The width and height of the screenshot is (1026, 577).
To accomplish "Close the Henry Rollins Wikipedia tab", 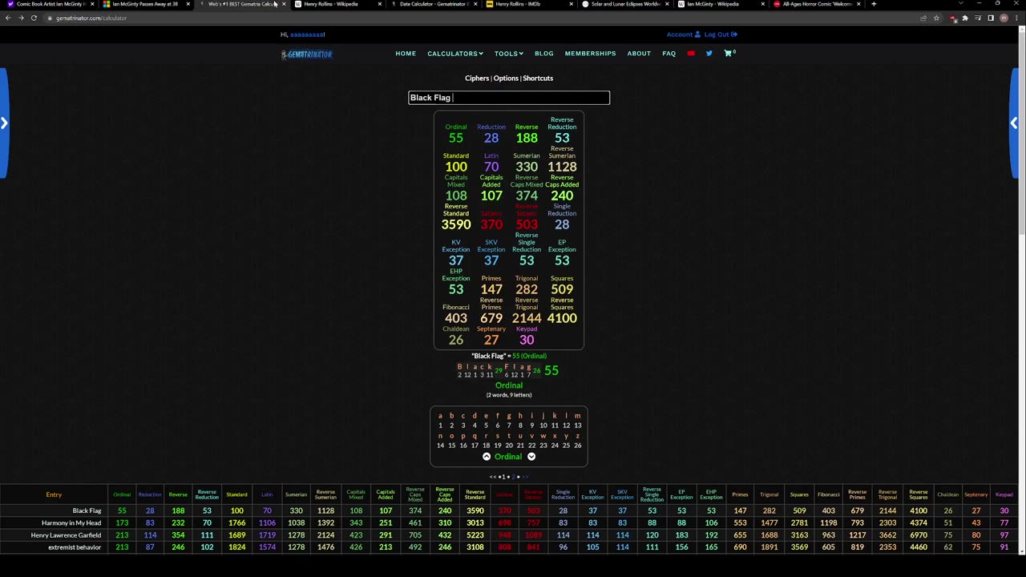I will (x=379, y=4).
